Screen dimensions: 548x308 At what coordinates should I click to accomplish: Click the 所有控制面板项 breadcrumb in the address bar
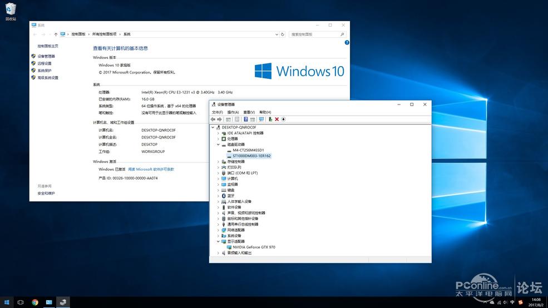[x=105, y=34]
